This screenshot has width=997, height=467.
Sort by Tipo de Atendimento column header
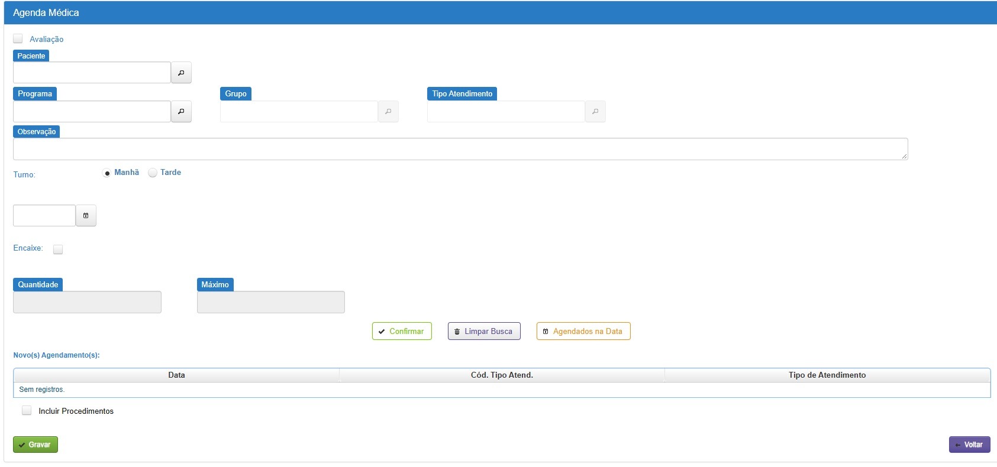[827, 375]
